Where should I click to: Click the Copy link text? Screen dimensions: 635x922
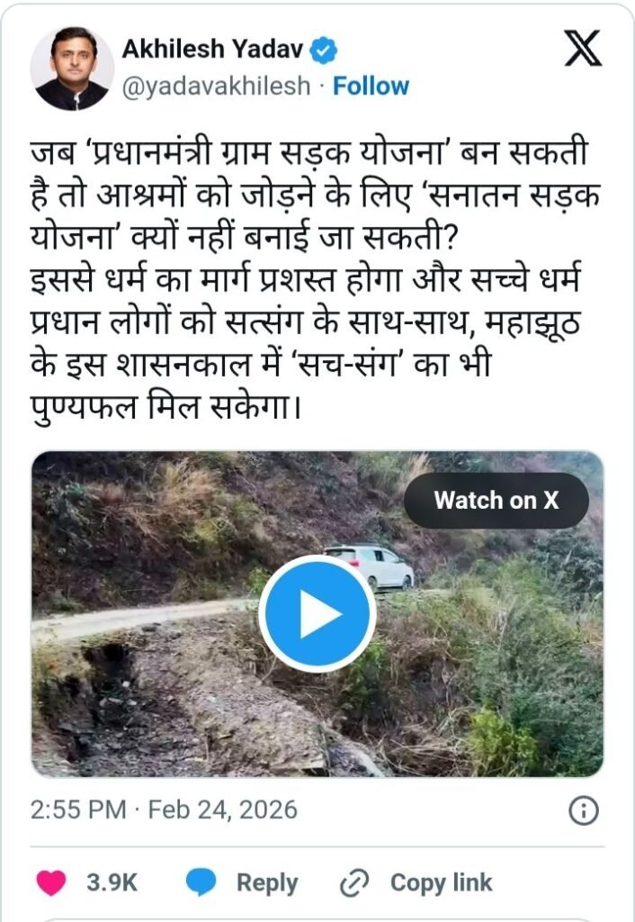click(441, 882)
